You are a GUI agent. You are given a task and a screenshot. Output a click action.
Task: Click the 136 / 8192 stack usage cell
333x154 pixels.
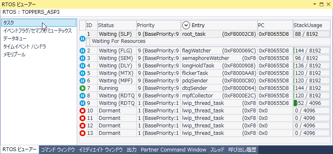(x=312, y=66)
